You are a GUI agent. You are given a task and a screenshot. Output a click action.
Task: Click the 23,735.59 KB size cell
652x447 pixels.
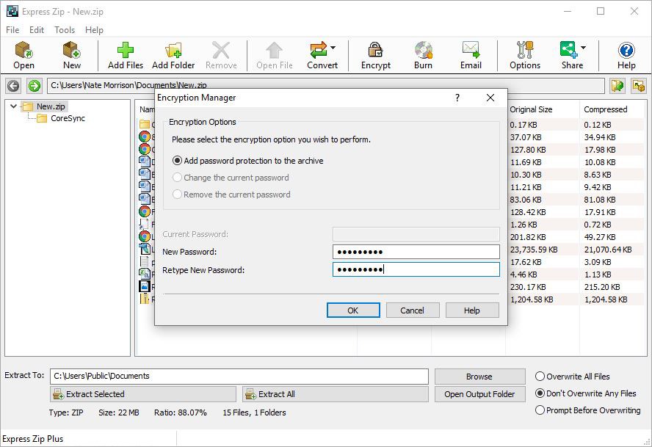point(534,250)
